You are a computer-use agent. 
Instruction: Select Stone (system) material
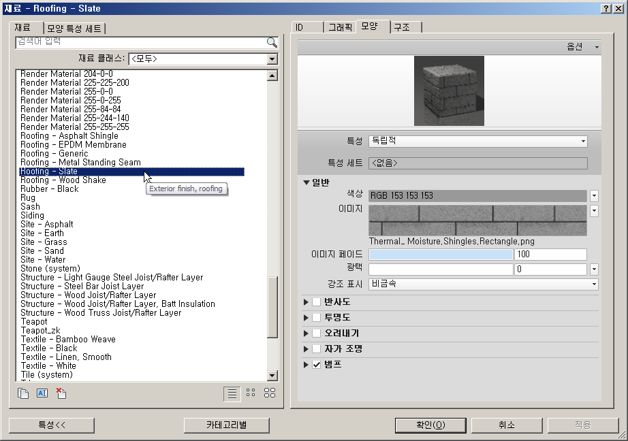[50, 269]
